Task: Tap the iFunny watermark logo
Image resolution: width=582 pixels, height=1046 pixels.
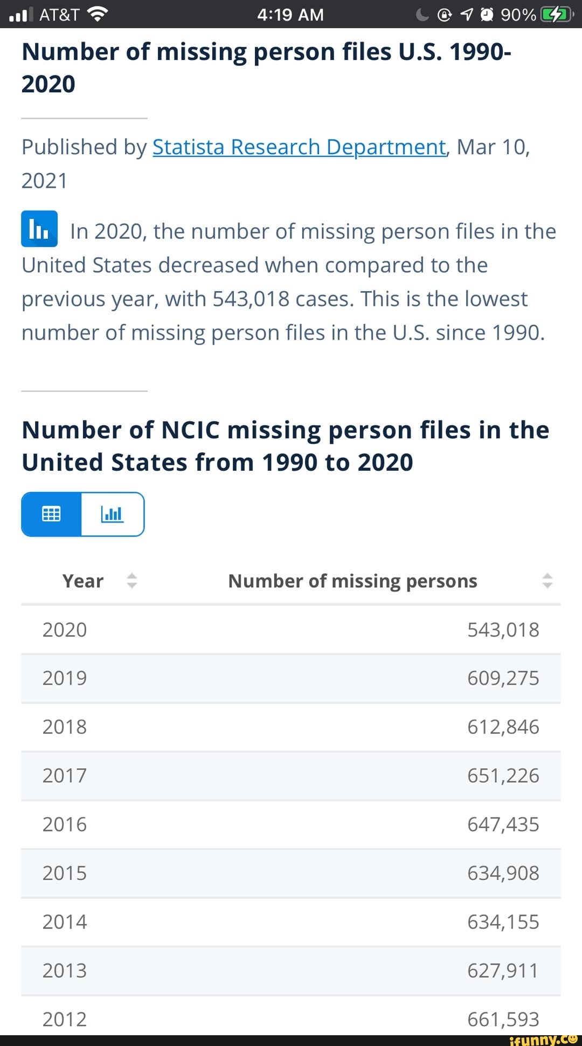Action: 543,1040
